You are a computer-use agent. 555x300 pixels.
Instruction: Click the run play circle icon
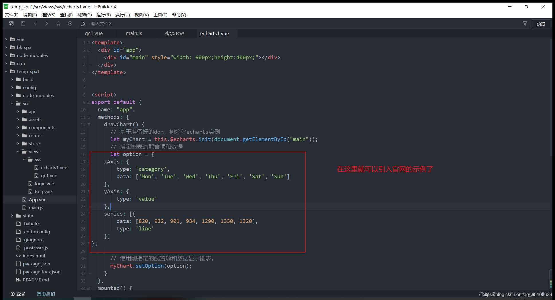pos(70,23)
